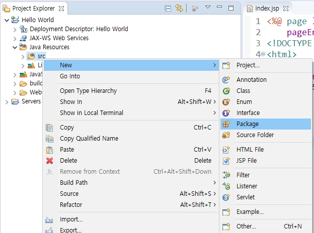Viewport: 314px width, 233px height.
Task: Click the red Delete X icon
Action: (49, 161)
